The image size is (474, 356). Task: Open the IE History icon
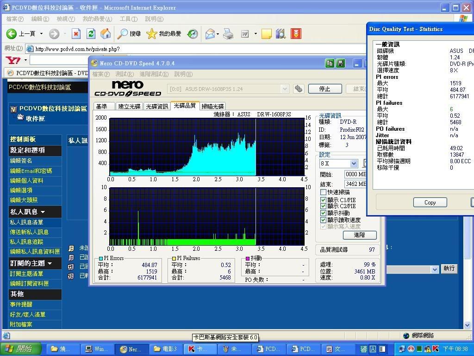click(x=193, y=34)
